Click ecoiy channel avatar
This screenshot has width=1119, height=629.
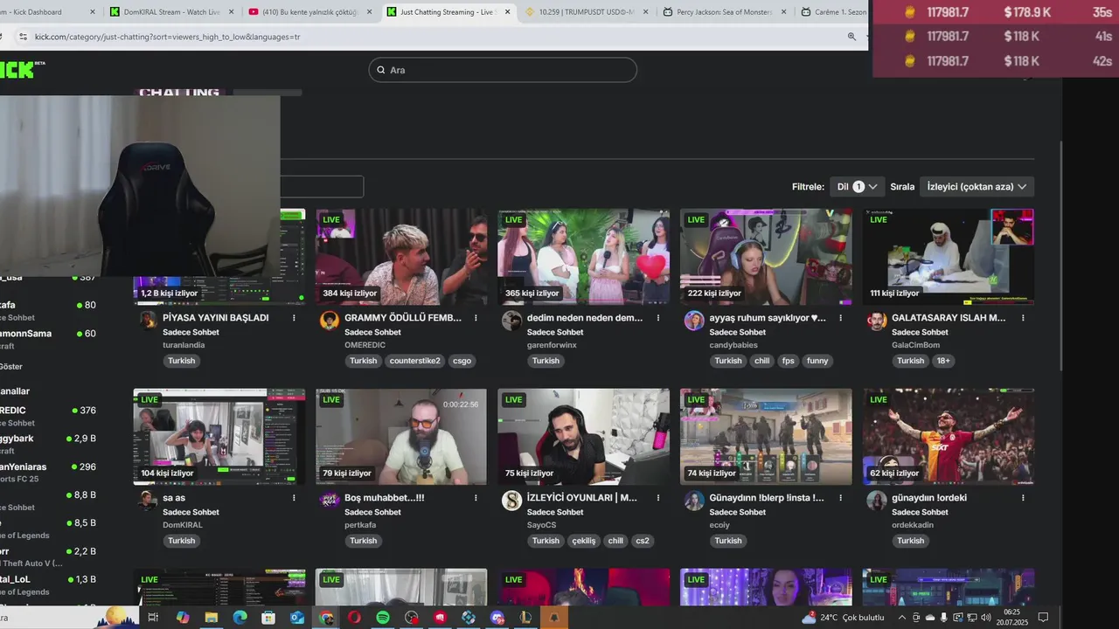point(694,501)
